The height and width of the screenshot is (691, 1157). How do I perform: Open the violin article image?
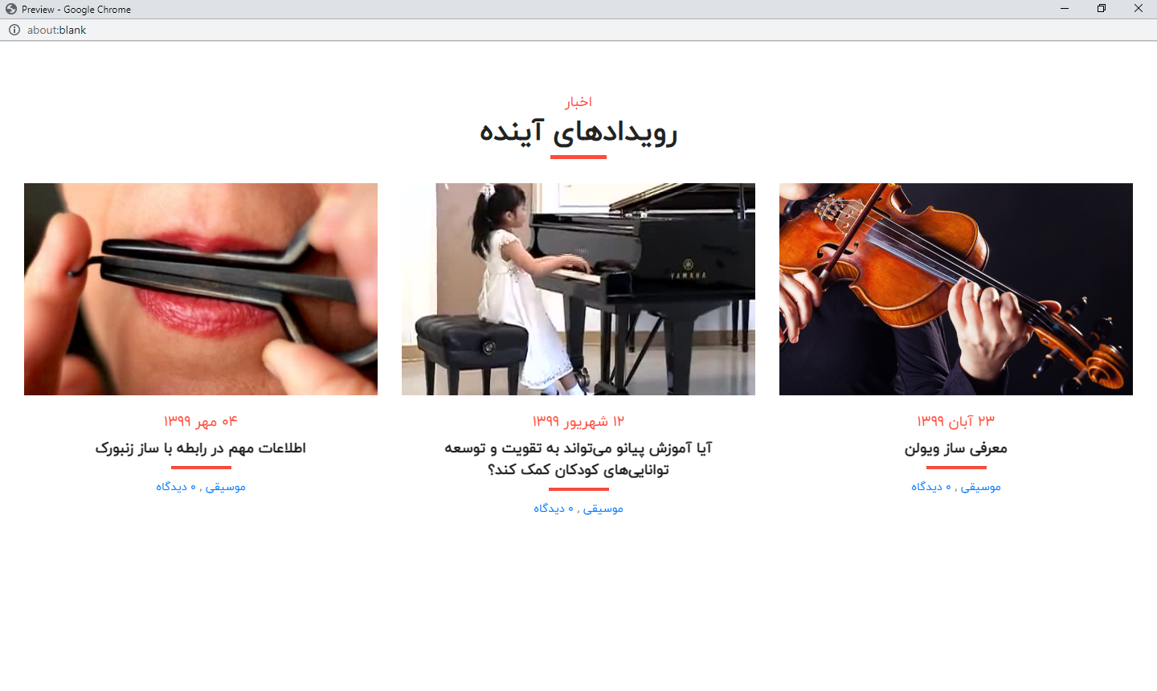[x=956, y=289]
